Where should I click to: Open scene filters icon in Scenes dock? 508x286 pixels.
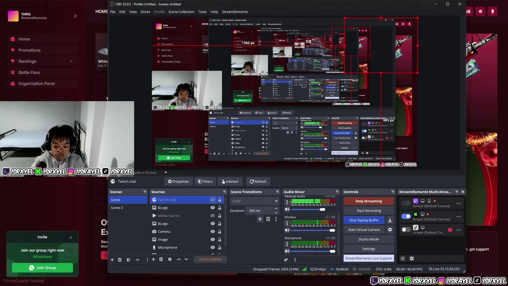pyautogui.click(x=128, y=259)
